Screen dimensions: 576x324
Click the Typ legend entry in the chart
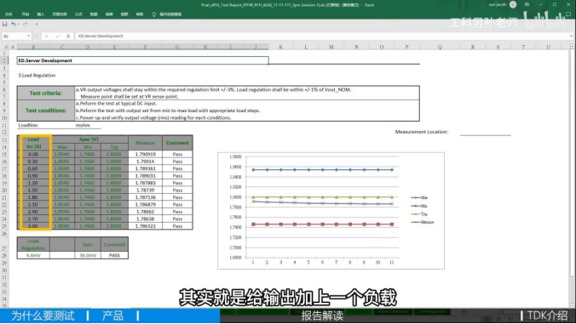(x=419, y=214)
